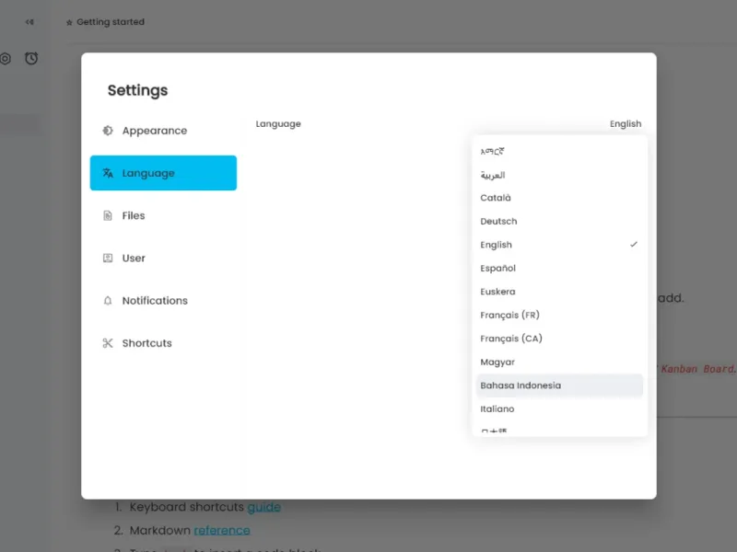Collapse sidebar with double-arrow icon
This screenshot has height=552, width=737.
tap(29, 22)
